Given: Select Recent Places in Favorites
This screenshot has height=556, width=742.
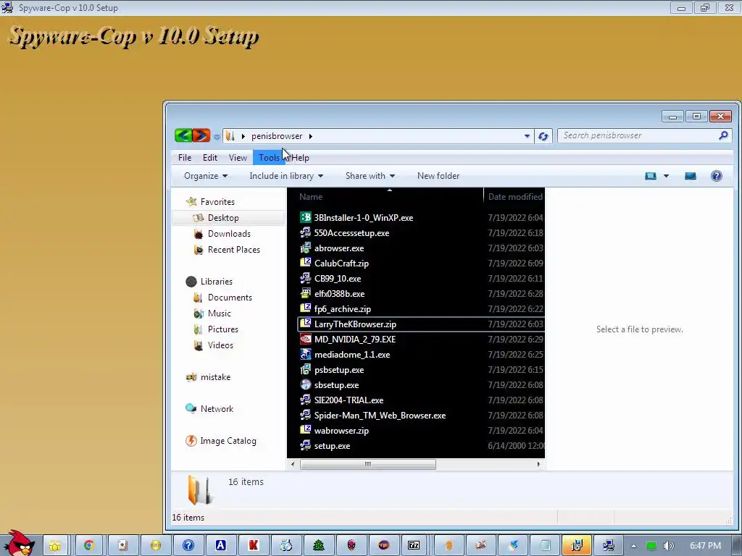Looking at the screenshot, I should point(234,250).
